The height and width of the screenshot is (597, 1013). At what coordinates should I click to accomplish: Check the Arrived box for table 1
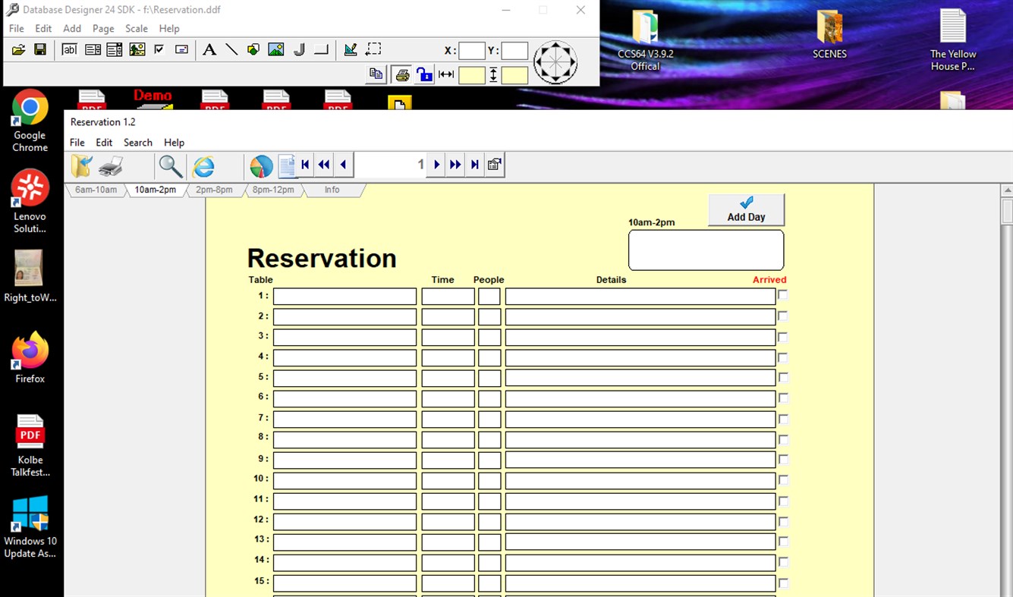pyautogui.click(x=782, y=296)
